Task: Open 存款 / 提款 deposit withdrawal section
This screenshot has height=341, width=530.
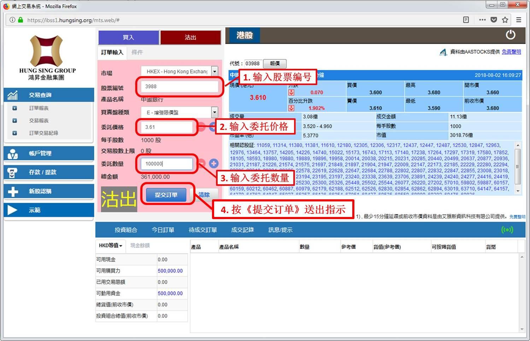Action: (49, 172)
